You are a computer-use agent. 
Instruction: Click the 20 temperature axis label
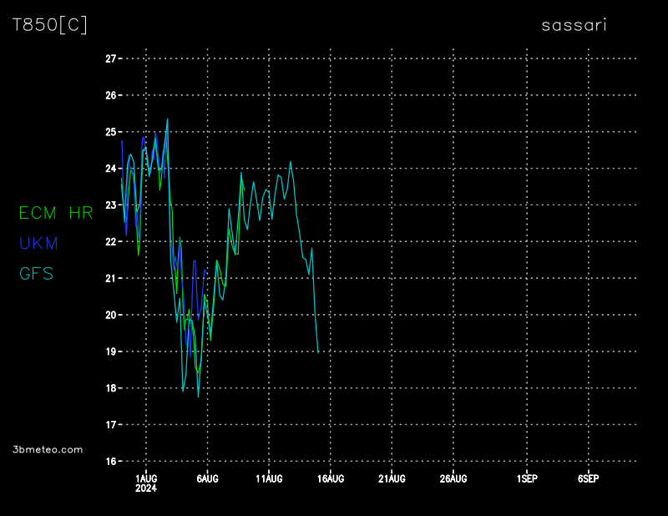110,315
